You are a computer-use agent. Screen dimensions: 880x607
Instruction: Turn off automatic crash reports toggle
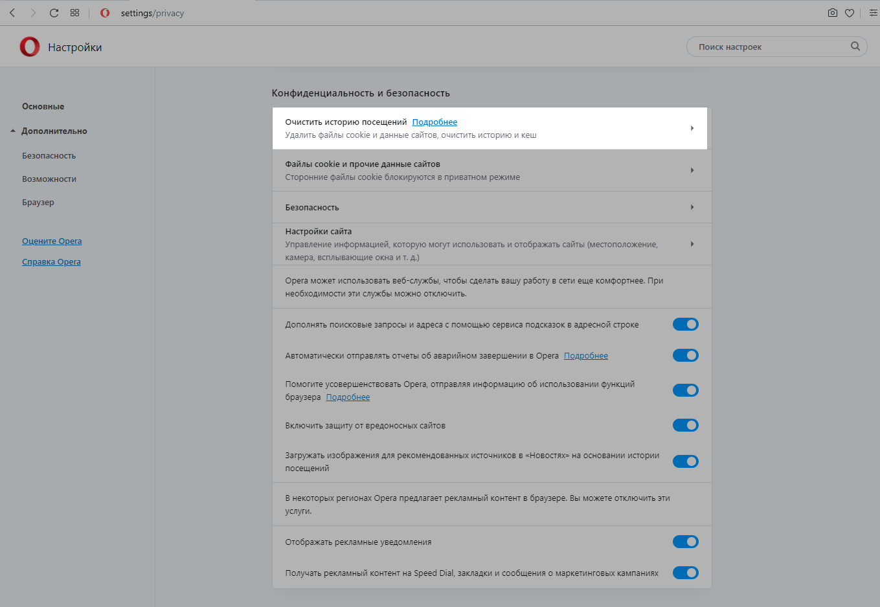pos(685,355)
